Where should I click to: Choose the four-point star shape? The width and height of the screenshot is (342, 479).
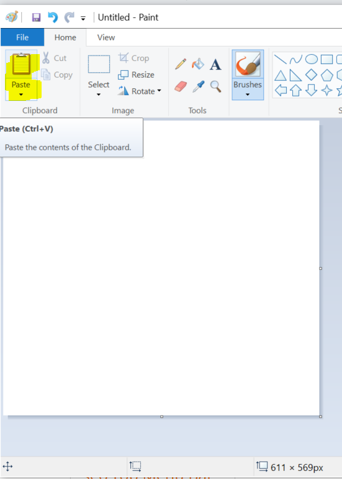coord(326,90)
